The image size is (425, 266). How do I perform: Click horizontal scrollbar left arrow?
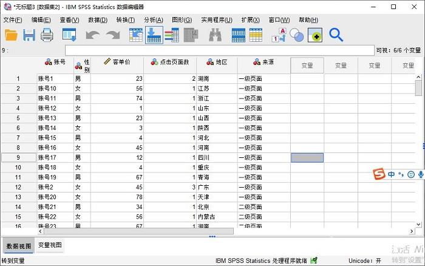41,231
